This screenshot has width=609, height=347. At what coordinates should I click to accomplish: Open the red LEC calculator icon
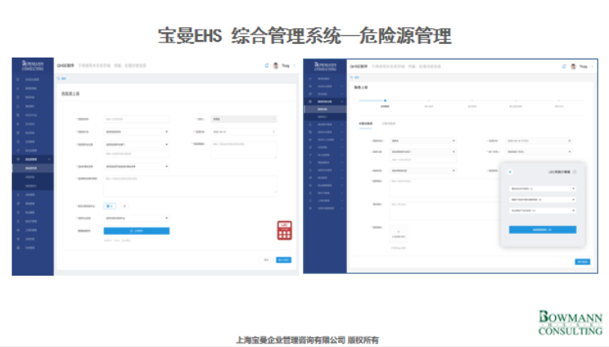(284, 231)
